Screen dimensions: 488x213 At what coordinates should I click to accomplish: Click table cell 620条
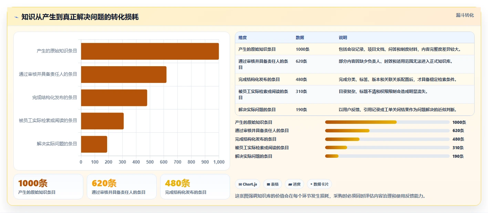(301, 61)
